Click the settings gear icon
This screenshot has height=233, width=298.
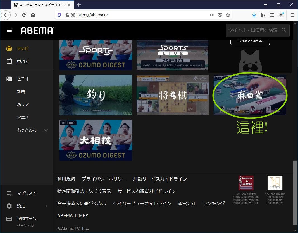[x=9, y=206]
